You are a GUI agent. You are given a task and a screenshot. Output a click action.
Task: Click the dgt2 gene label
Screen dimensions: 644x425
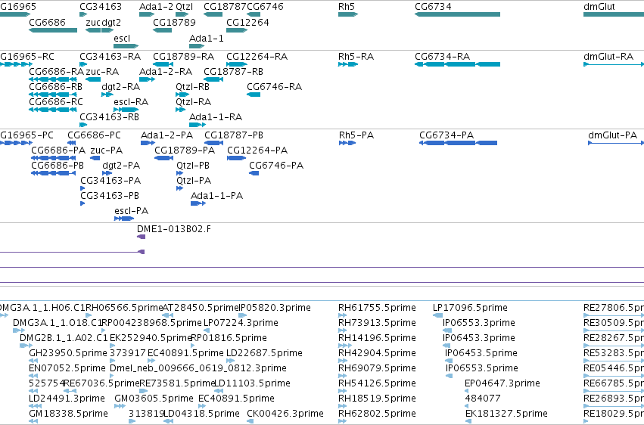(111, 23)
